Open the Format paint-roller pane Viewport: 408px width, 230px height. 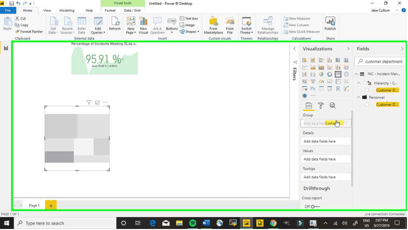(321, 105)
